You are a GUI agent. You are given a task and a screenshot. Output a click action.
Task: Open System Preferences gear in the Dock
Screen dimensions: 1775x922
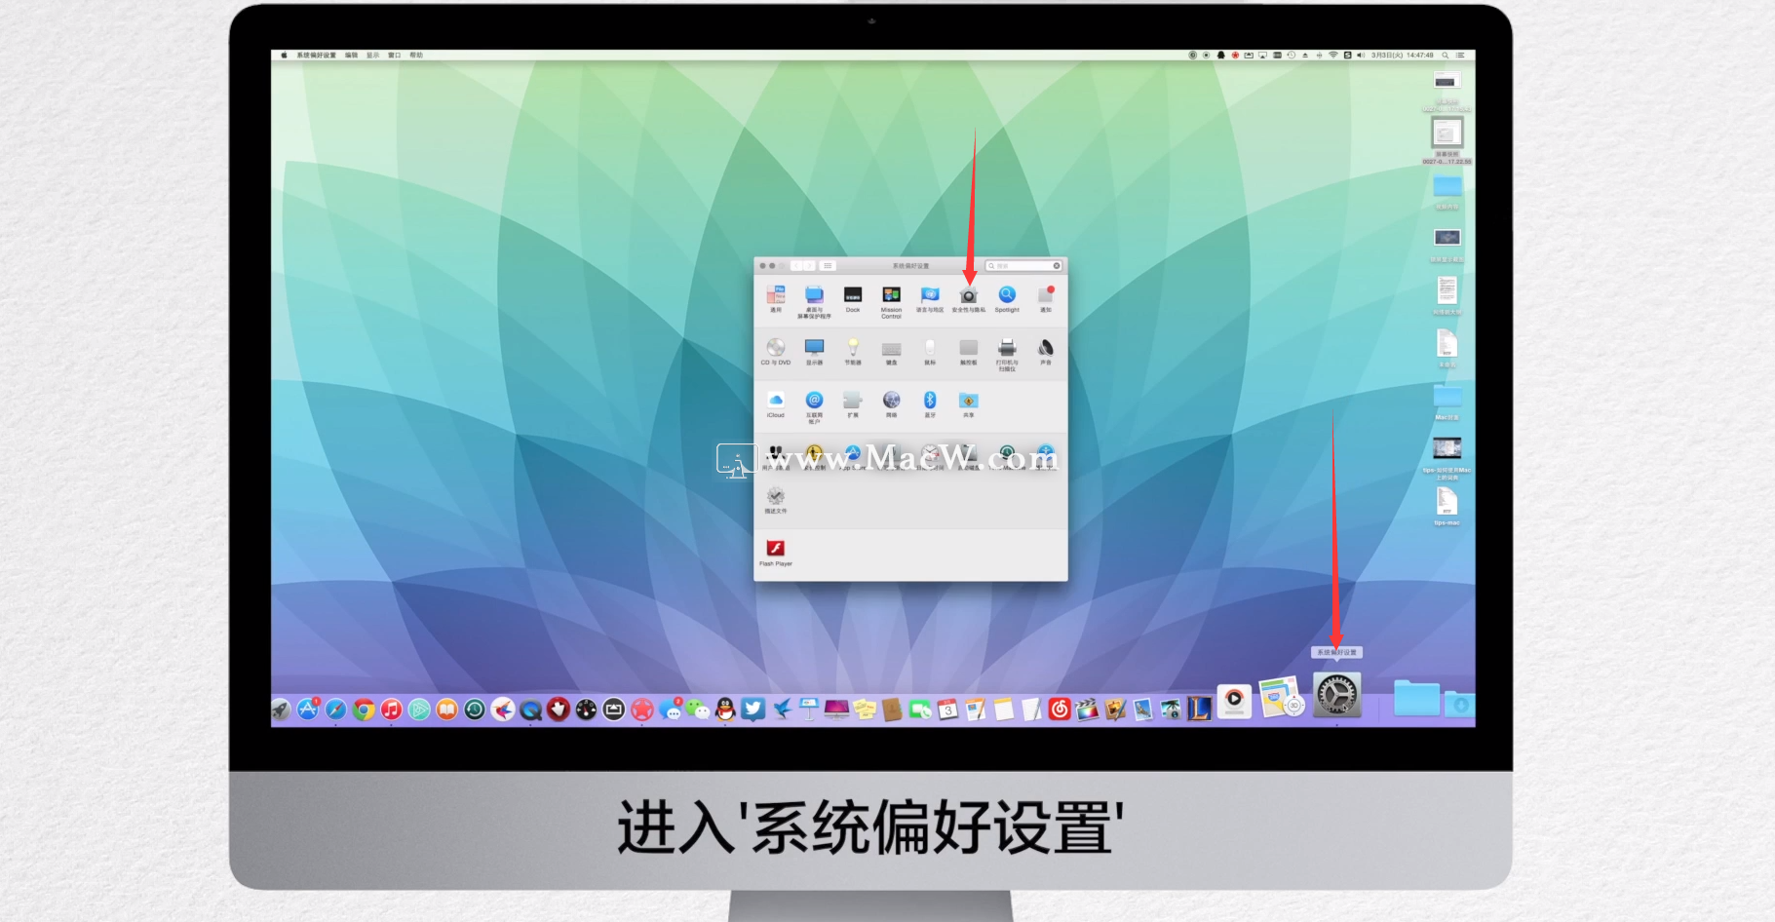pyautogui.click(x=1336, y=695)
